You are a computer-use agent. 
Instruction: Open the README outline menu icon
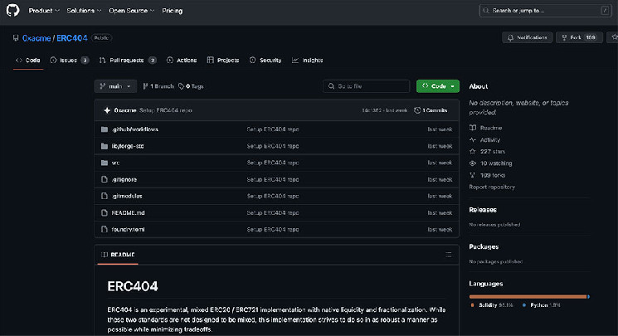[x=449, y=255]
